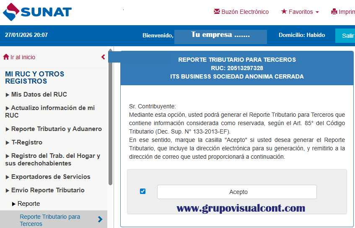Click the Tu empresa name field
The height and width of the screenshot is (228, 355).
point(220,37)
